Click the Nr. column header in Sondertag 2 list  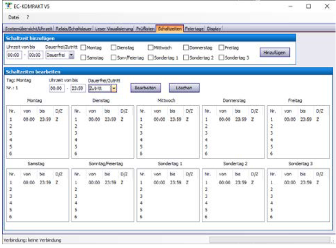click(x=208, y=174)
